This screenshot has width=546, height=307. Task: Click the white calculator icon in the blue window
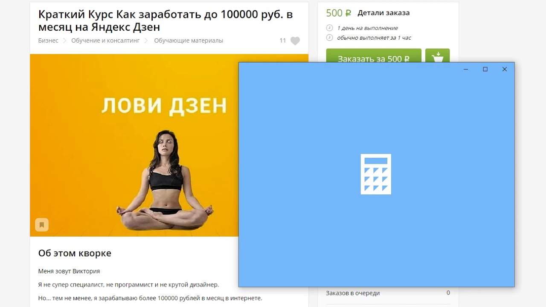coord(376,174)
